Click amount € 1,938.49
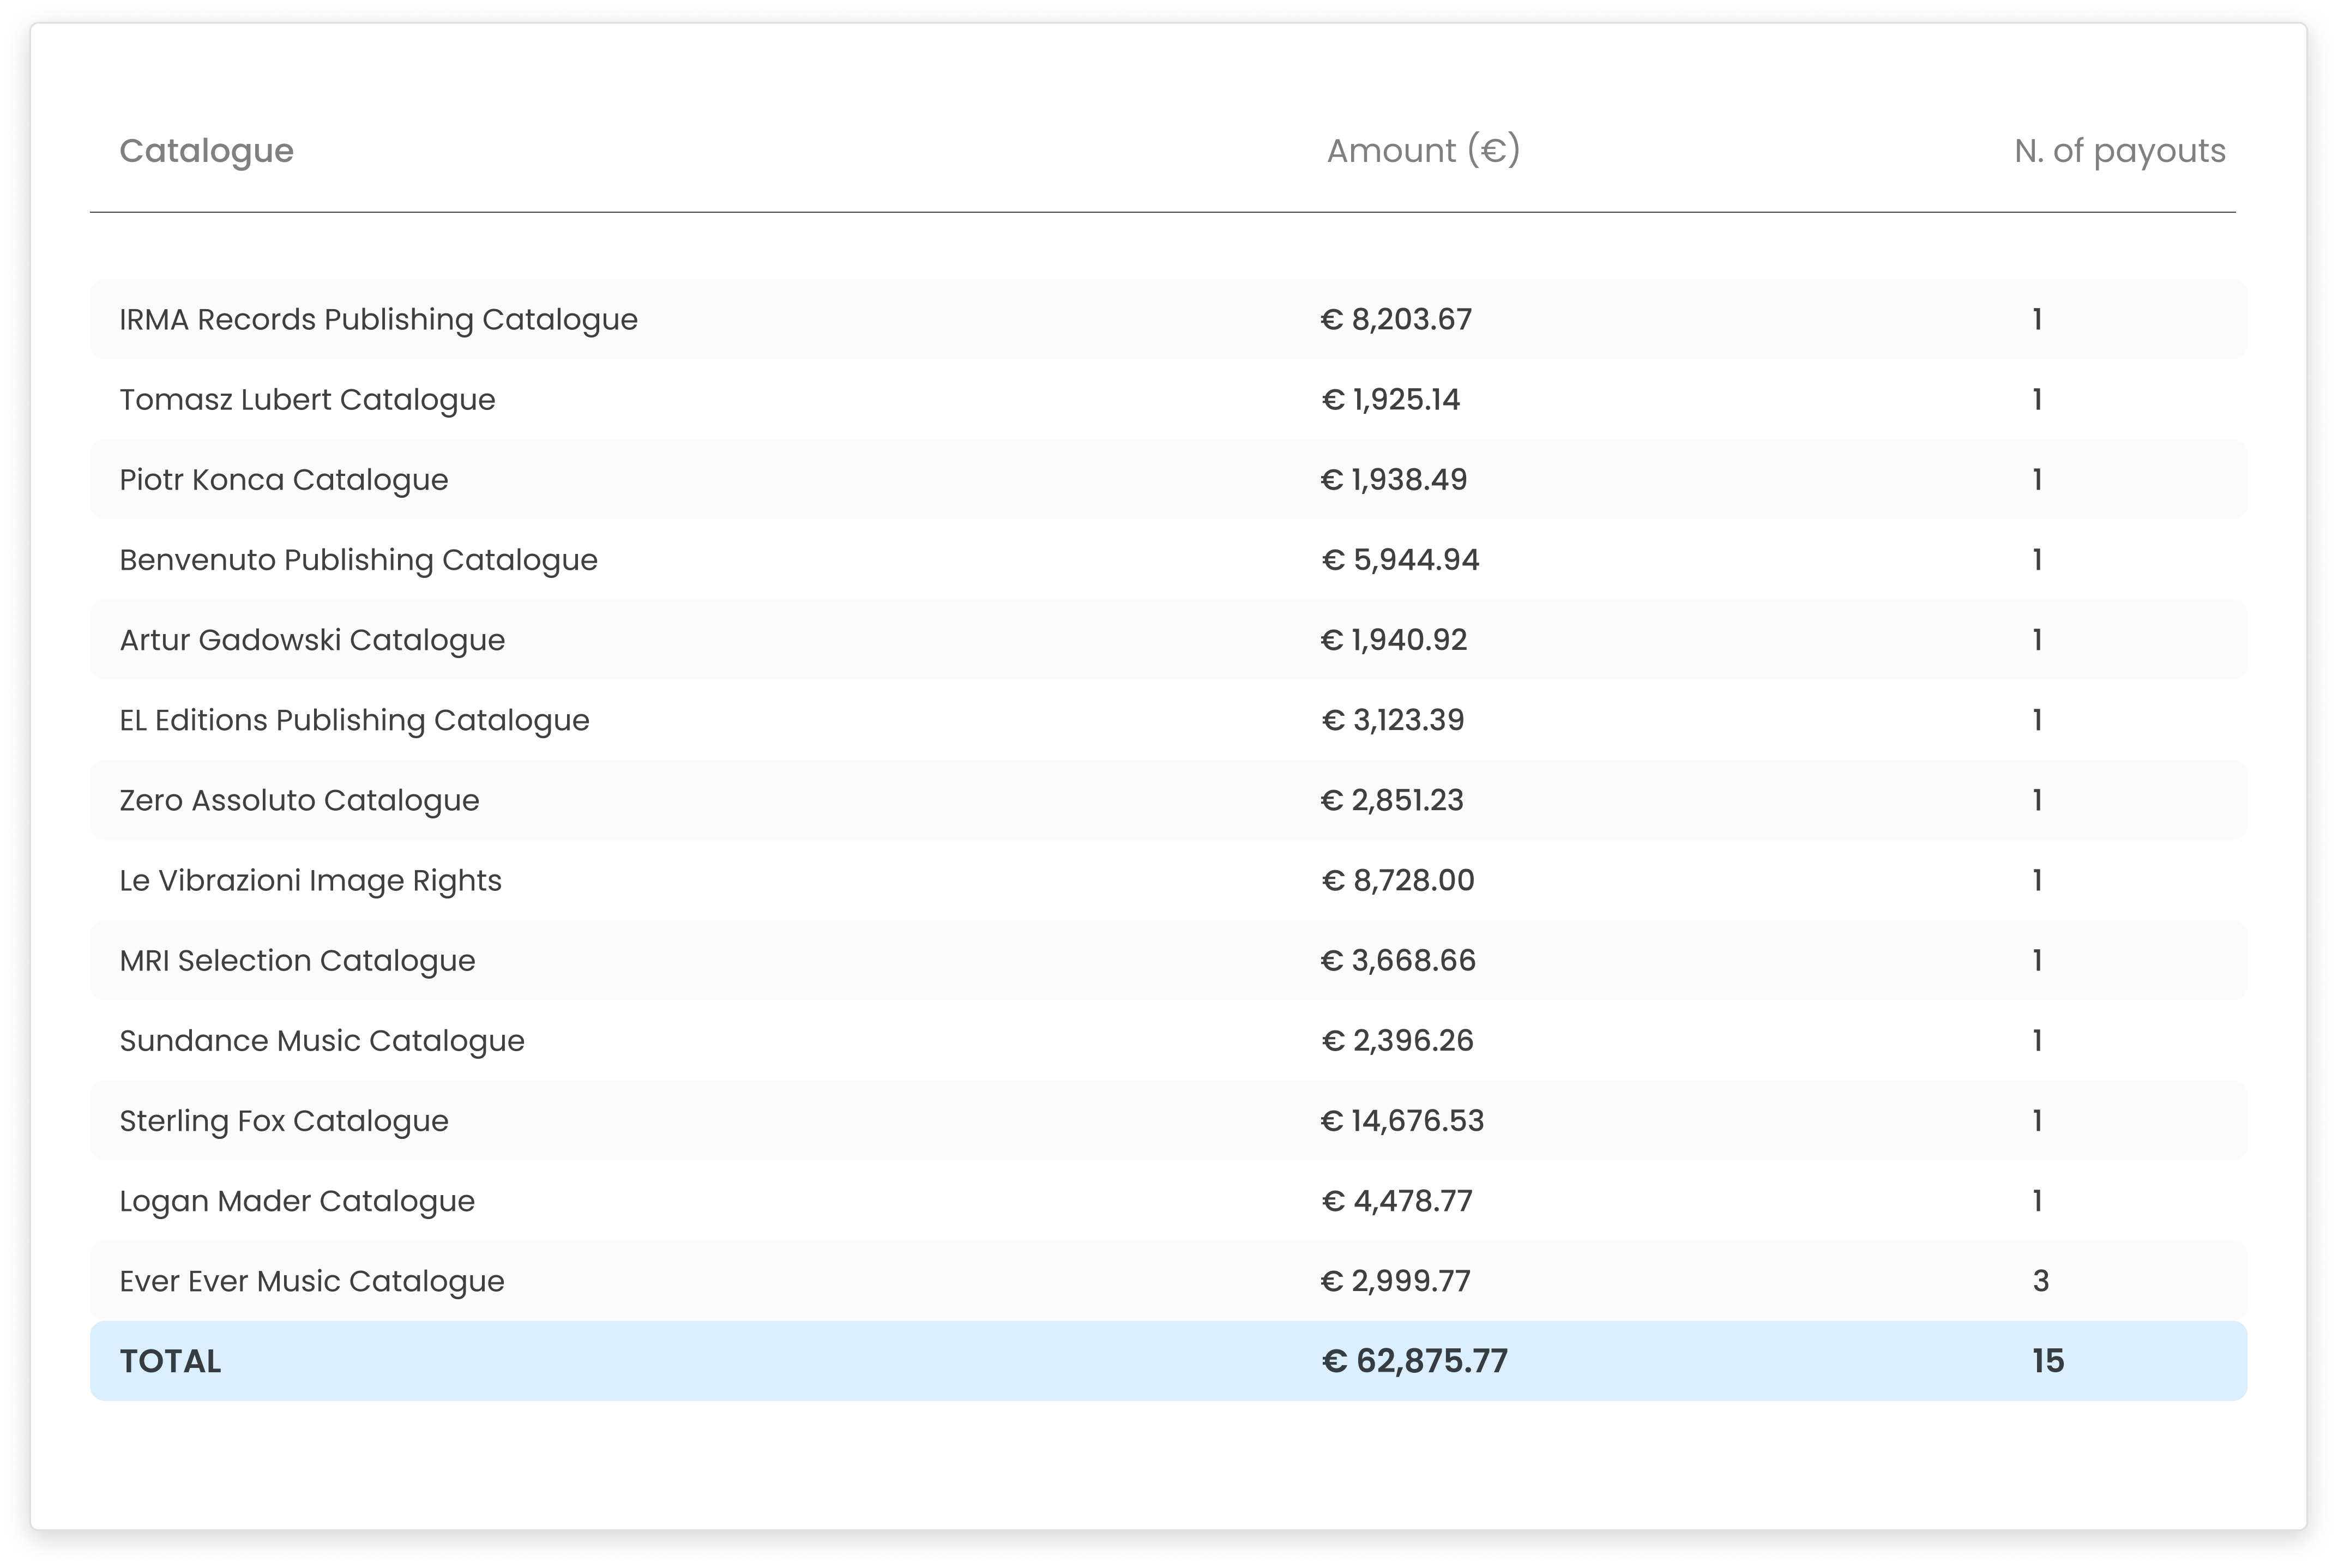 1393,479
